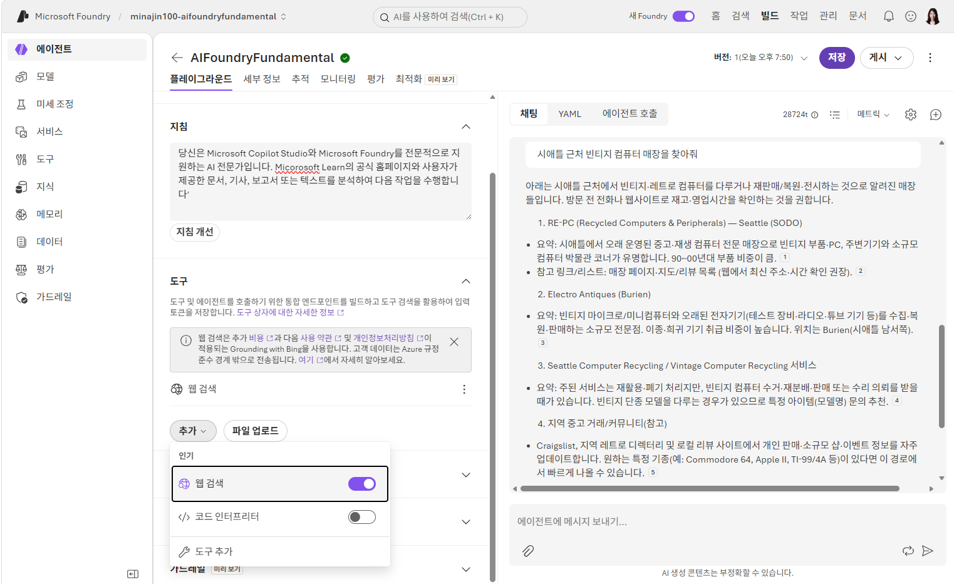Viewport: 954px width, 584px height.
Task: Focus the AI search box
Action: tap(450, 17)
